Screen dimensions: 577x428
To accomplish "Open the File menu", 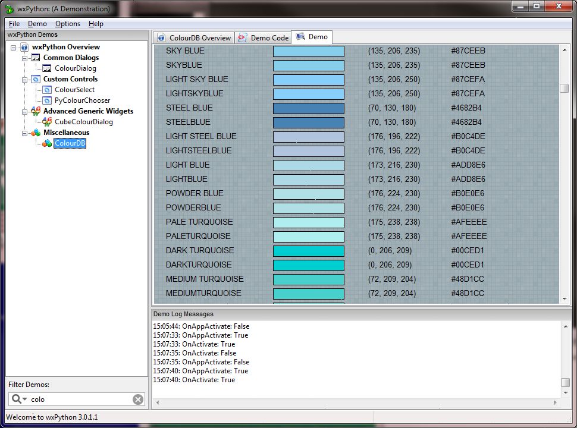I will click(x=14, y=24).
